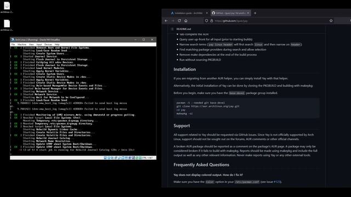The height and width of the screenshot is (197, 351).
Task: Open the VirtualBox File menu
Action: pos(13,44)
